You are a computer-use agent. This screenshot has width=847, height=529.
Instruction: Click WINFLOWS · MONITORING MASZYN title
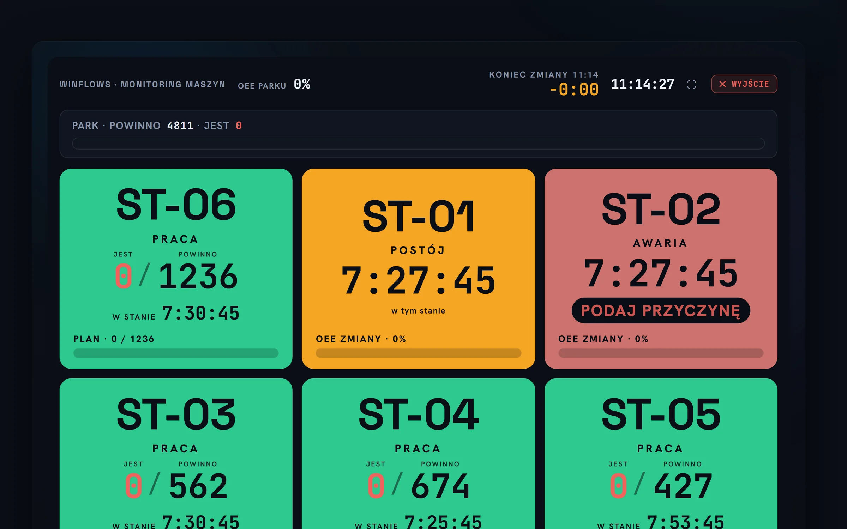(x=142, y=84)
